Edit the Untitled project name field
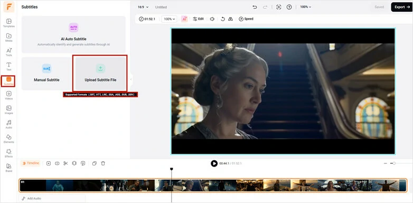Image resolution: width=413 pixels, height=203 pixels. pyautogui.click(x=161, y=7)
